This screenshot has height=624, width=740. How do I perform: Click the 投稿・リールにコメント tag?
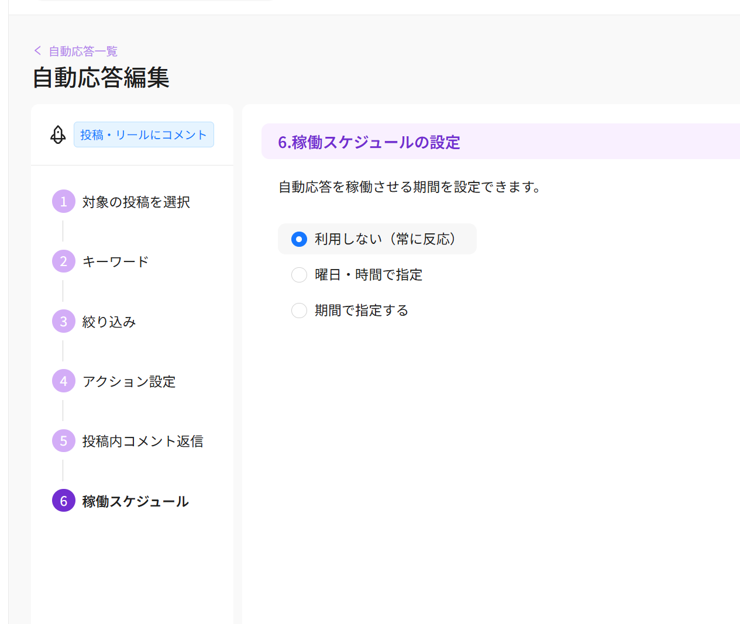143,135
